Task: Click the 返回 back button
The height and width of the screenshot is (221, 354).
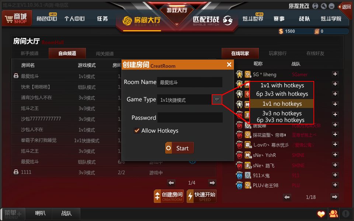Action: [345, 7]
